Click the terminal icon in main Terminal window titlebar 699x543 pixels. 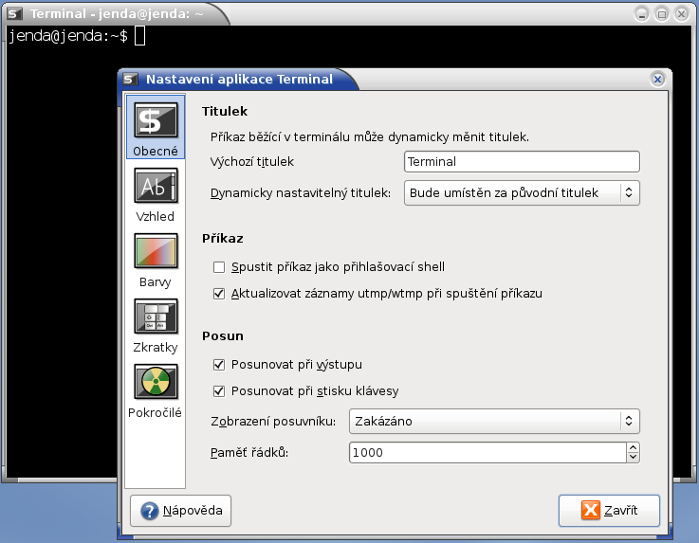(x=15, y=14)
